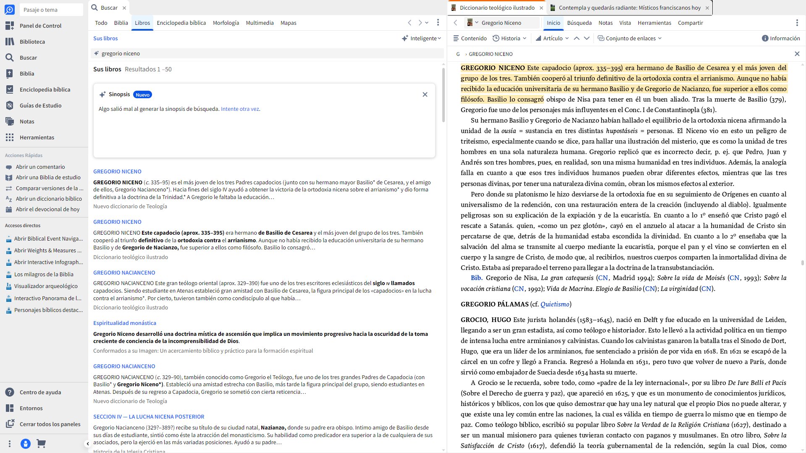Expand Conjunto de enlaces dropdown
The width and height of the screenshot is (806, 453).
coord(630,38)
